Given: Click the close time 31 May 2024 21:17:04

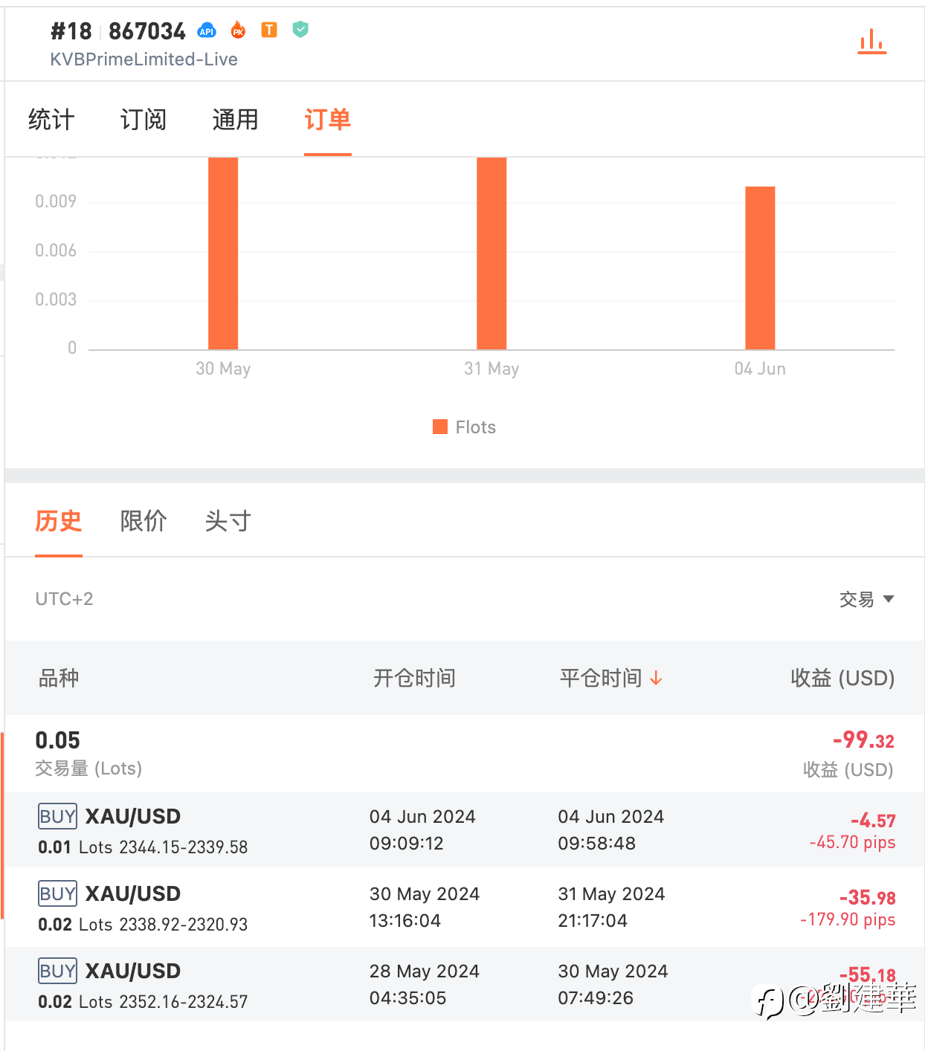Looking at the screenshot, I should (611, 907).
